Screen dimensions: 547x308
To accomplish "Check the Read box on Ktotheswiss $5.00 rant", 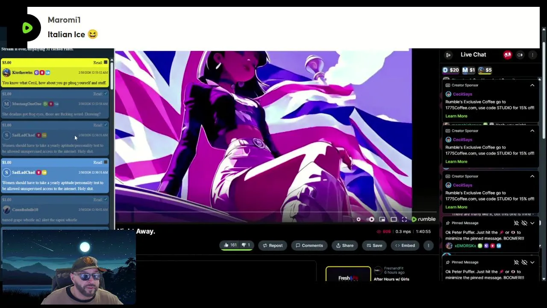I will (106, 62).
